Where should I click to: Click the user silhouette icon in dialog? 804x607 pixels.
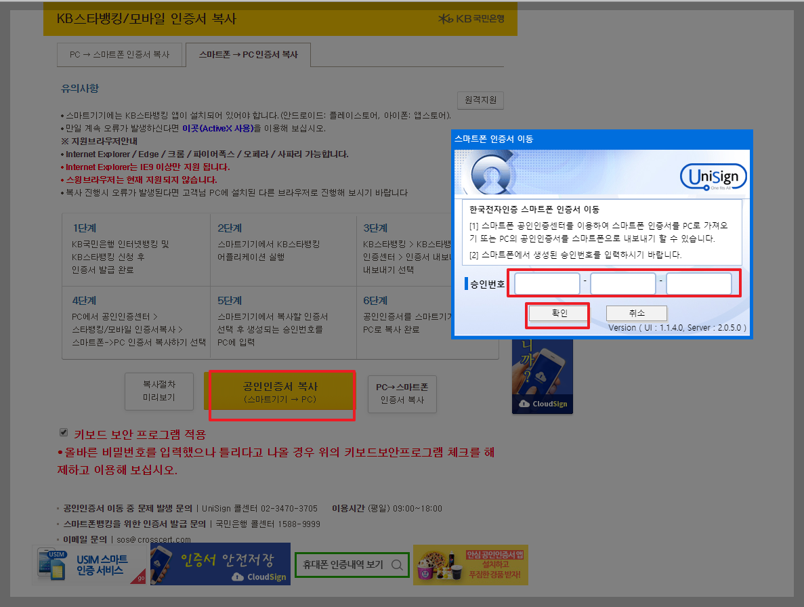[492, 175]
